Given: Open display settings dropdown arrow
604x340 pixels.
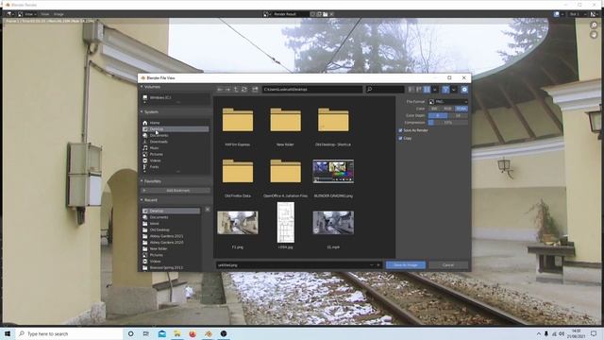Looking at the screenshot, I should click(x=434, y=90).
